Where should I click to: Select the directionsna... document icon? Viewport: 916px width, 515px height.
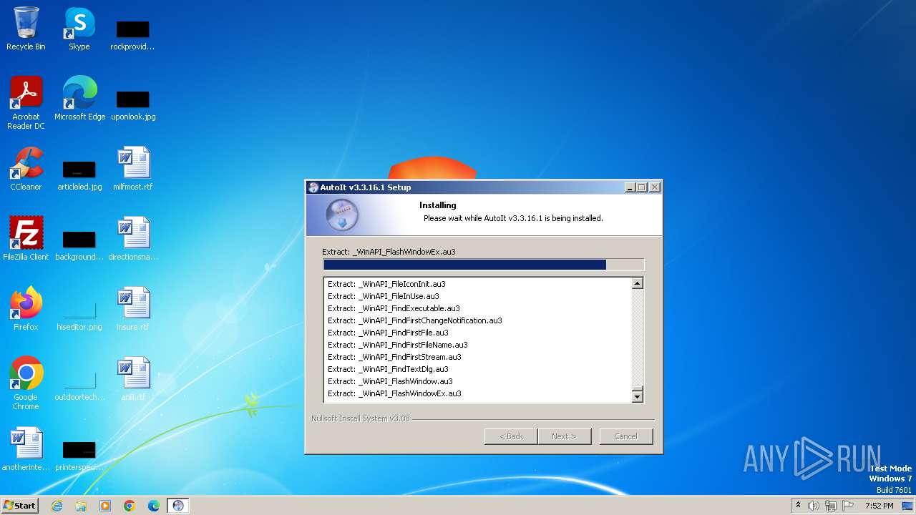point(133,238)
